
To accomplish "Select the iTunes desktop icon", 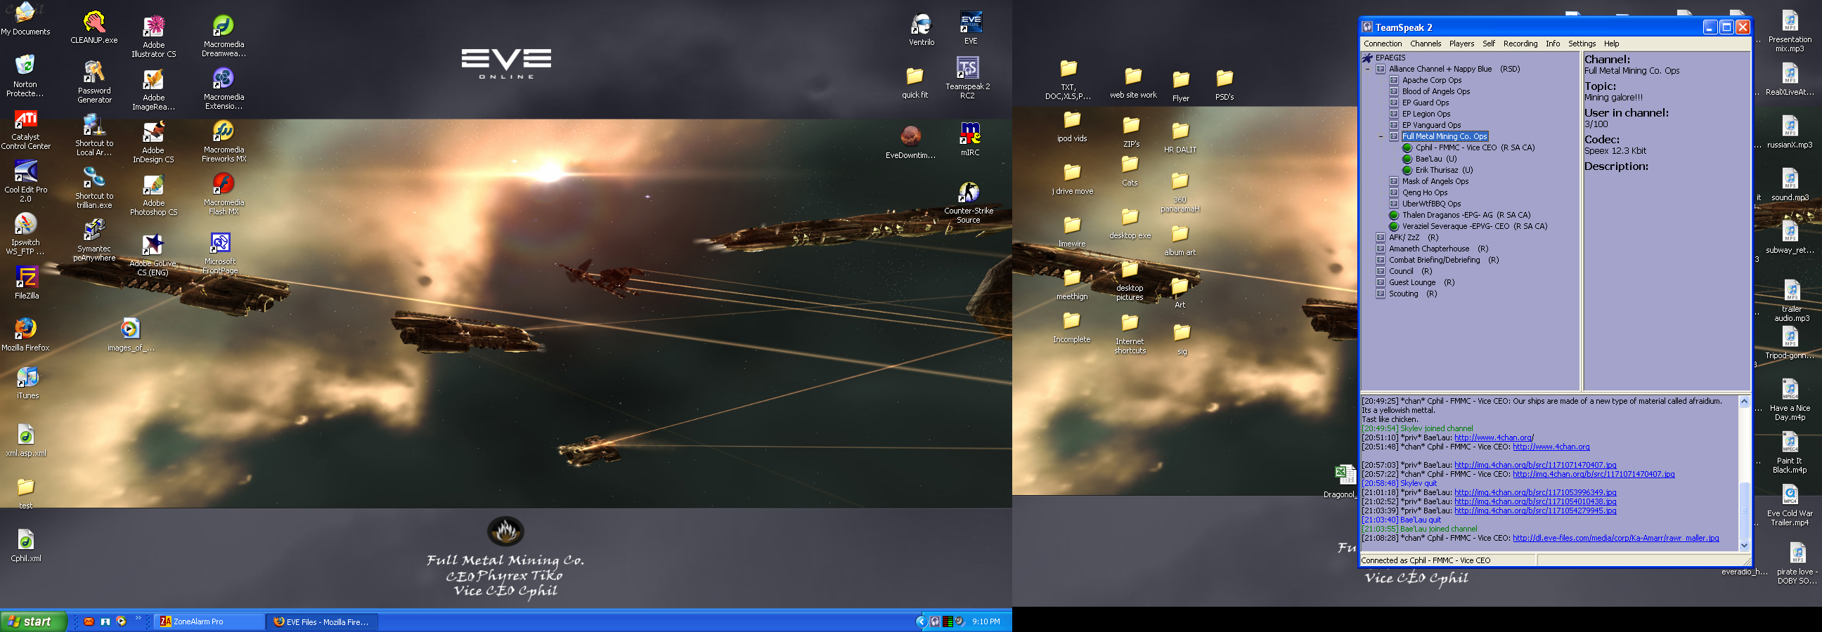I will [27, 383].
